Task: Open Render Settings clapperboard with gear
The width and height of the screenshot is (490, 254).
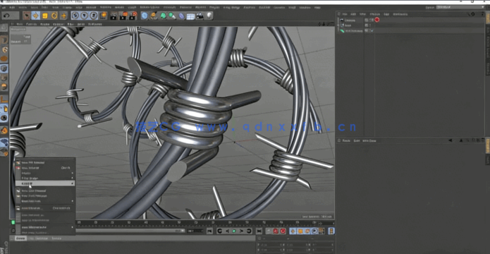Action: [133, 16]
